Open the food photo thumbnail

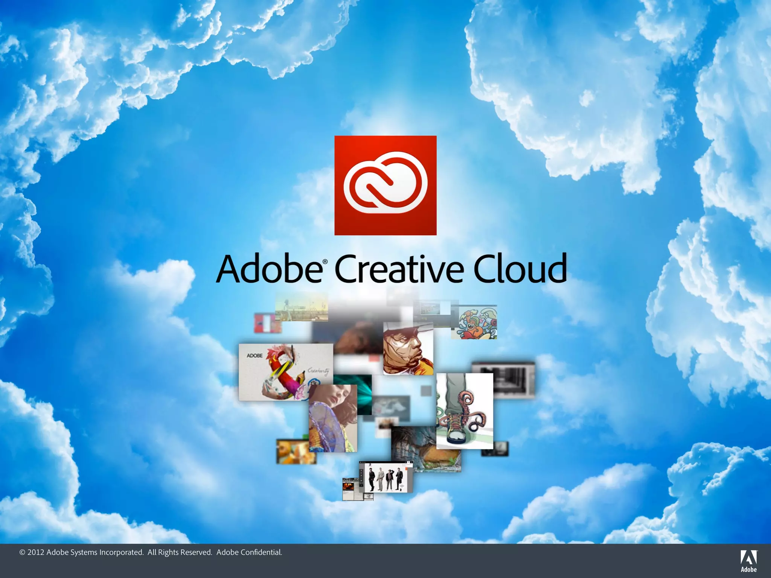[296, 452]
